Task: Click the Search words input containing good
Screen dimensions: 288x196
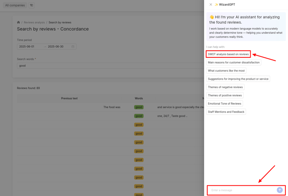Action: tap(107, 66)
